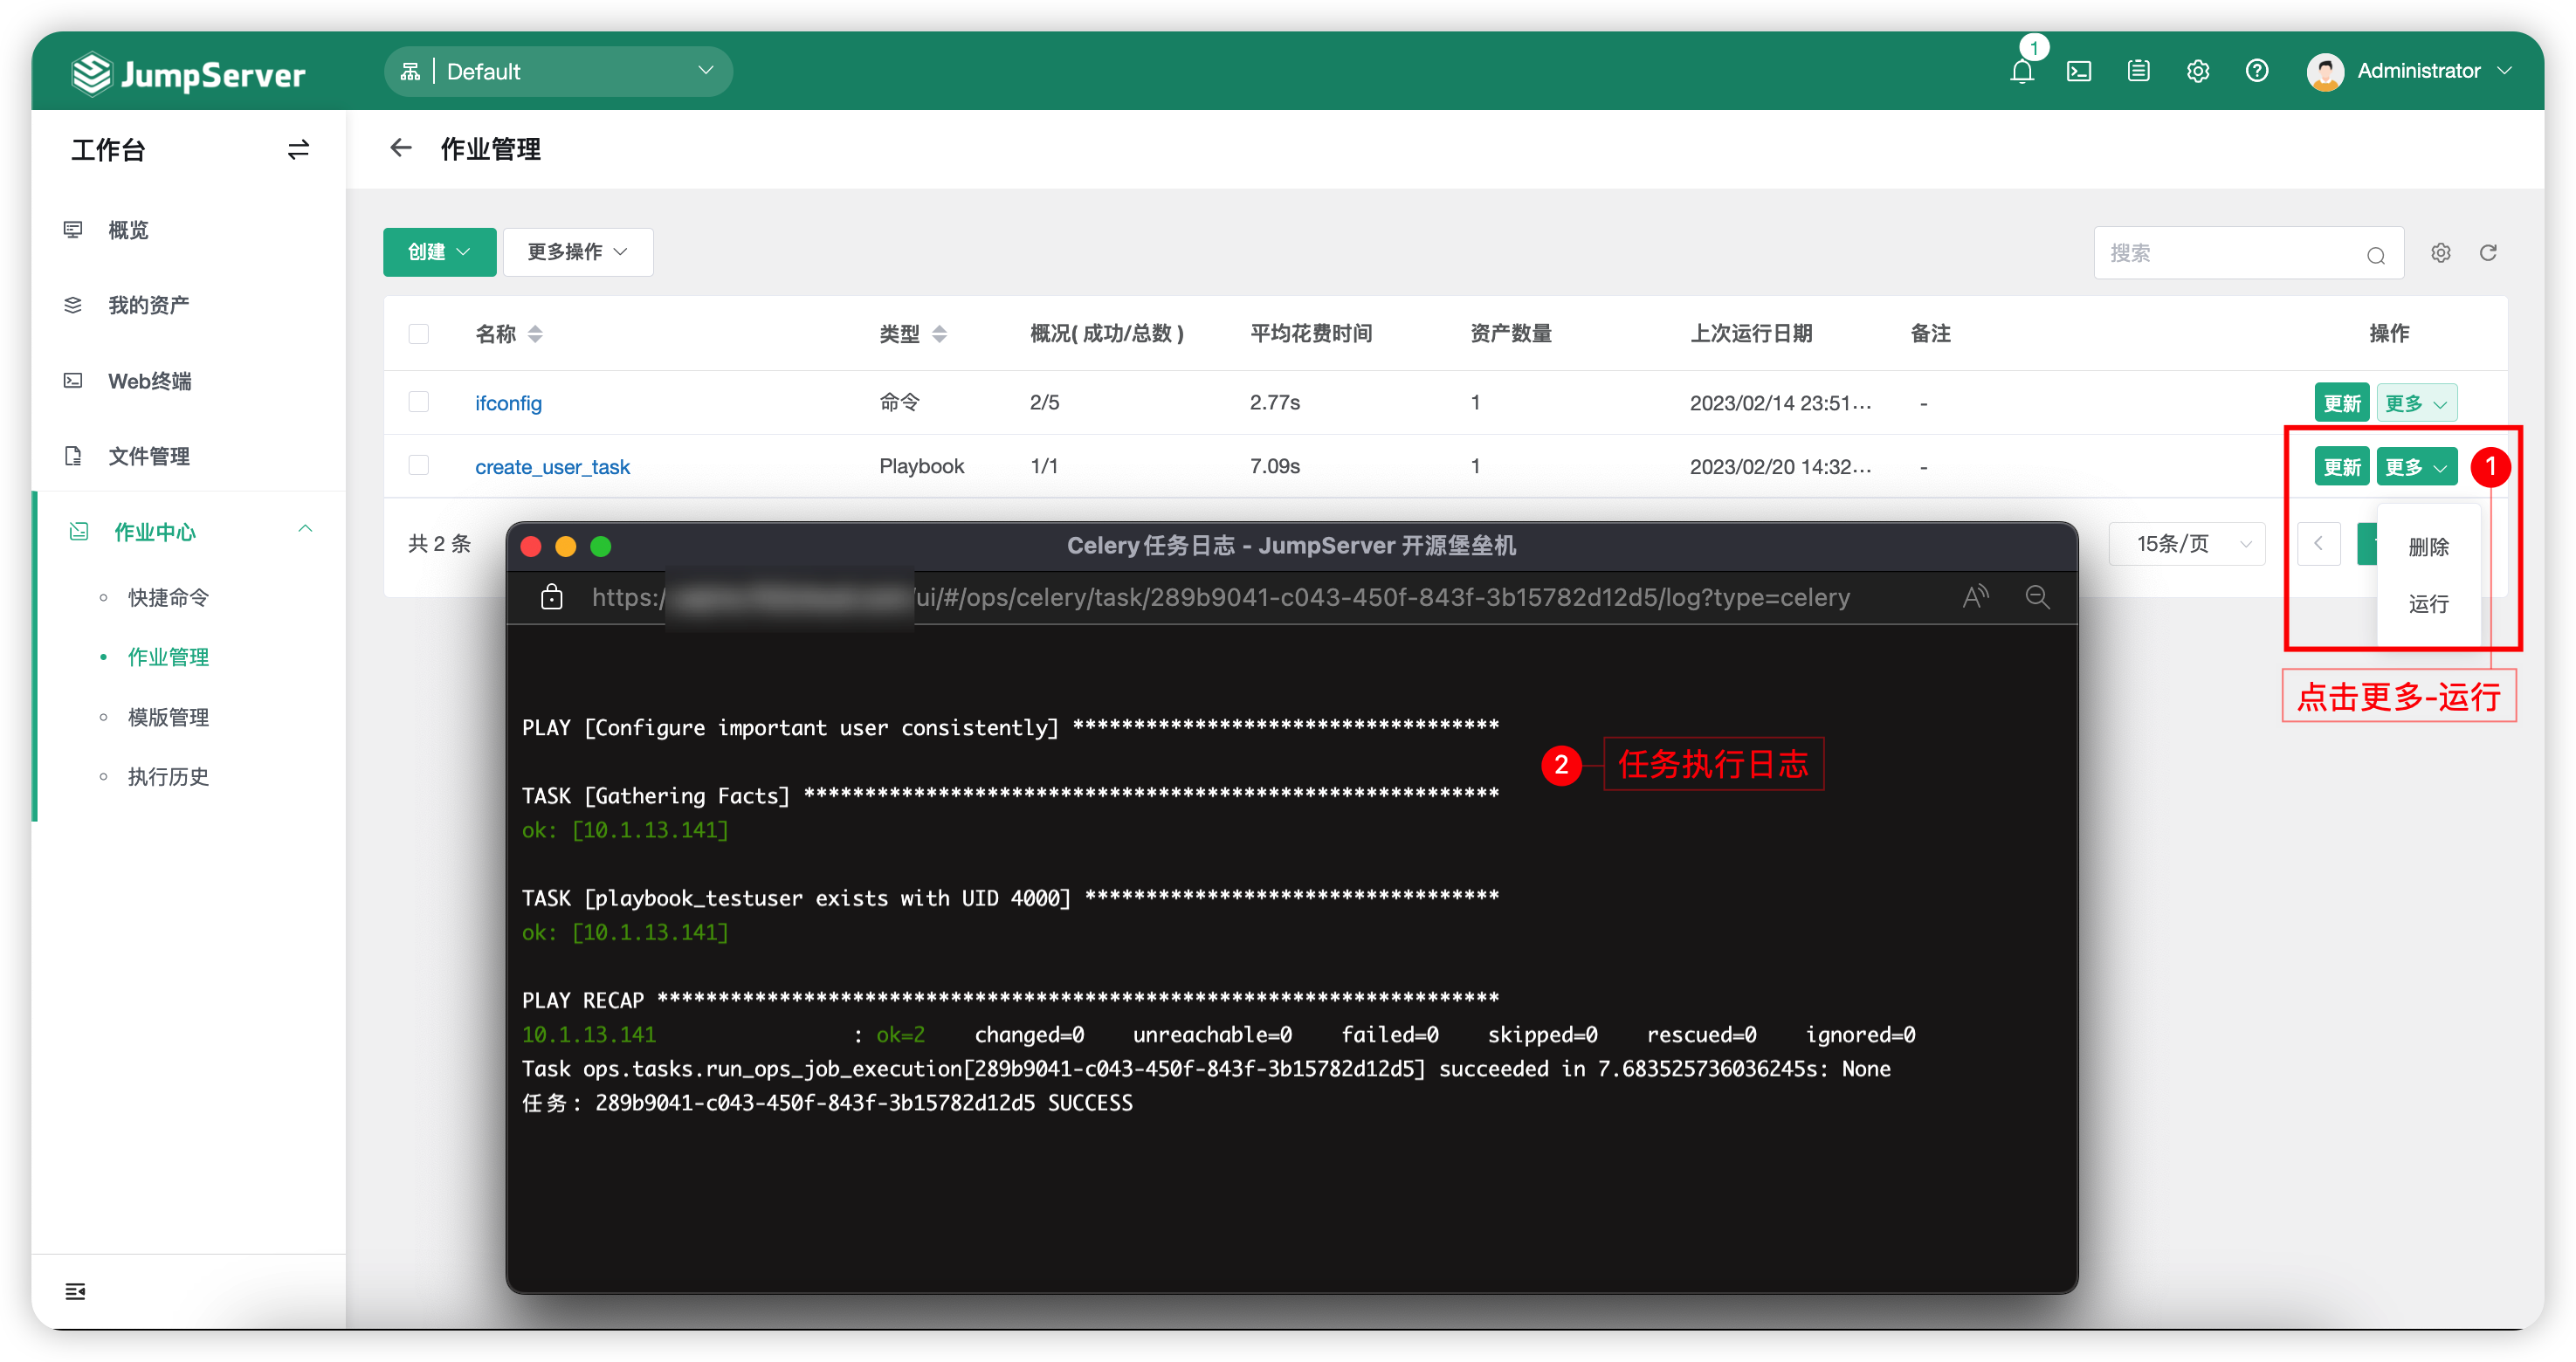Open system settings gear in header

coord(2197,71)
